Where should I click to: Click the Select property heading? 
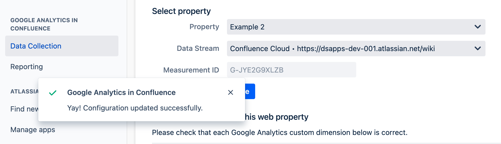click(181, 11)
